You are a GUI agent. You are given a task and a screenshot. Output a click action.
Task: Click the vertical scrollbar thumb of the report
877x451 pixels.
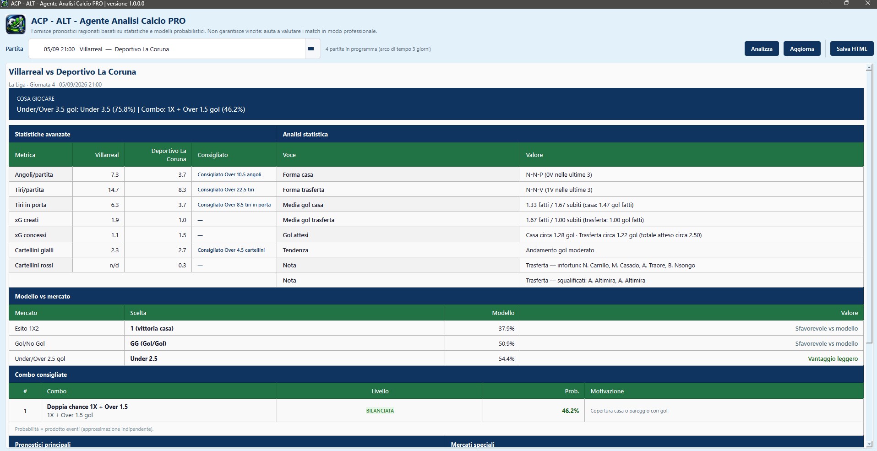869,207
